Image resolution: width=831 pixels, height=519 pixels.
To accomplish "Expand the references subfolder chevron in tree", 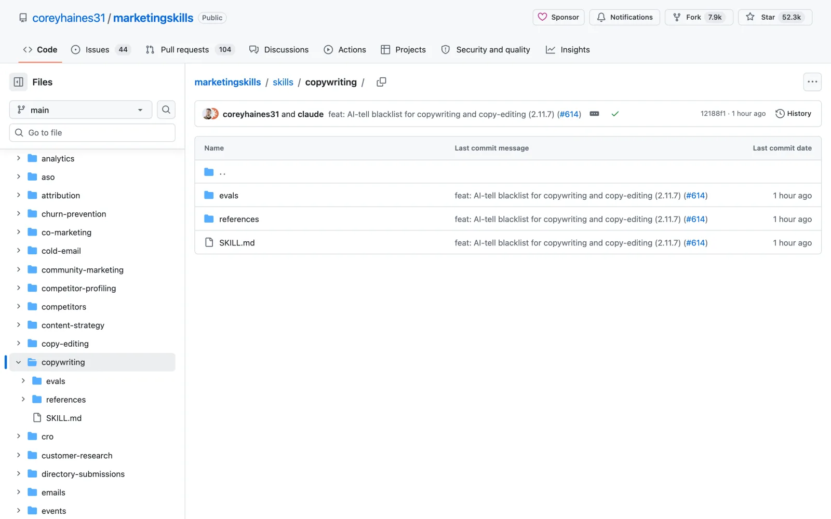I will click(x=23, y=399).
